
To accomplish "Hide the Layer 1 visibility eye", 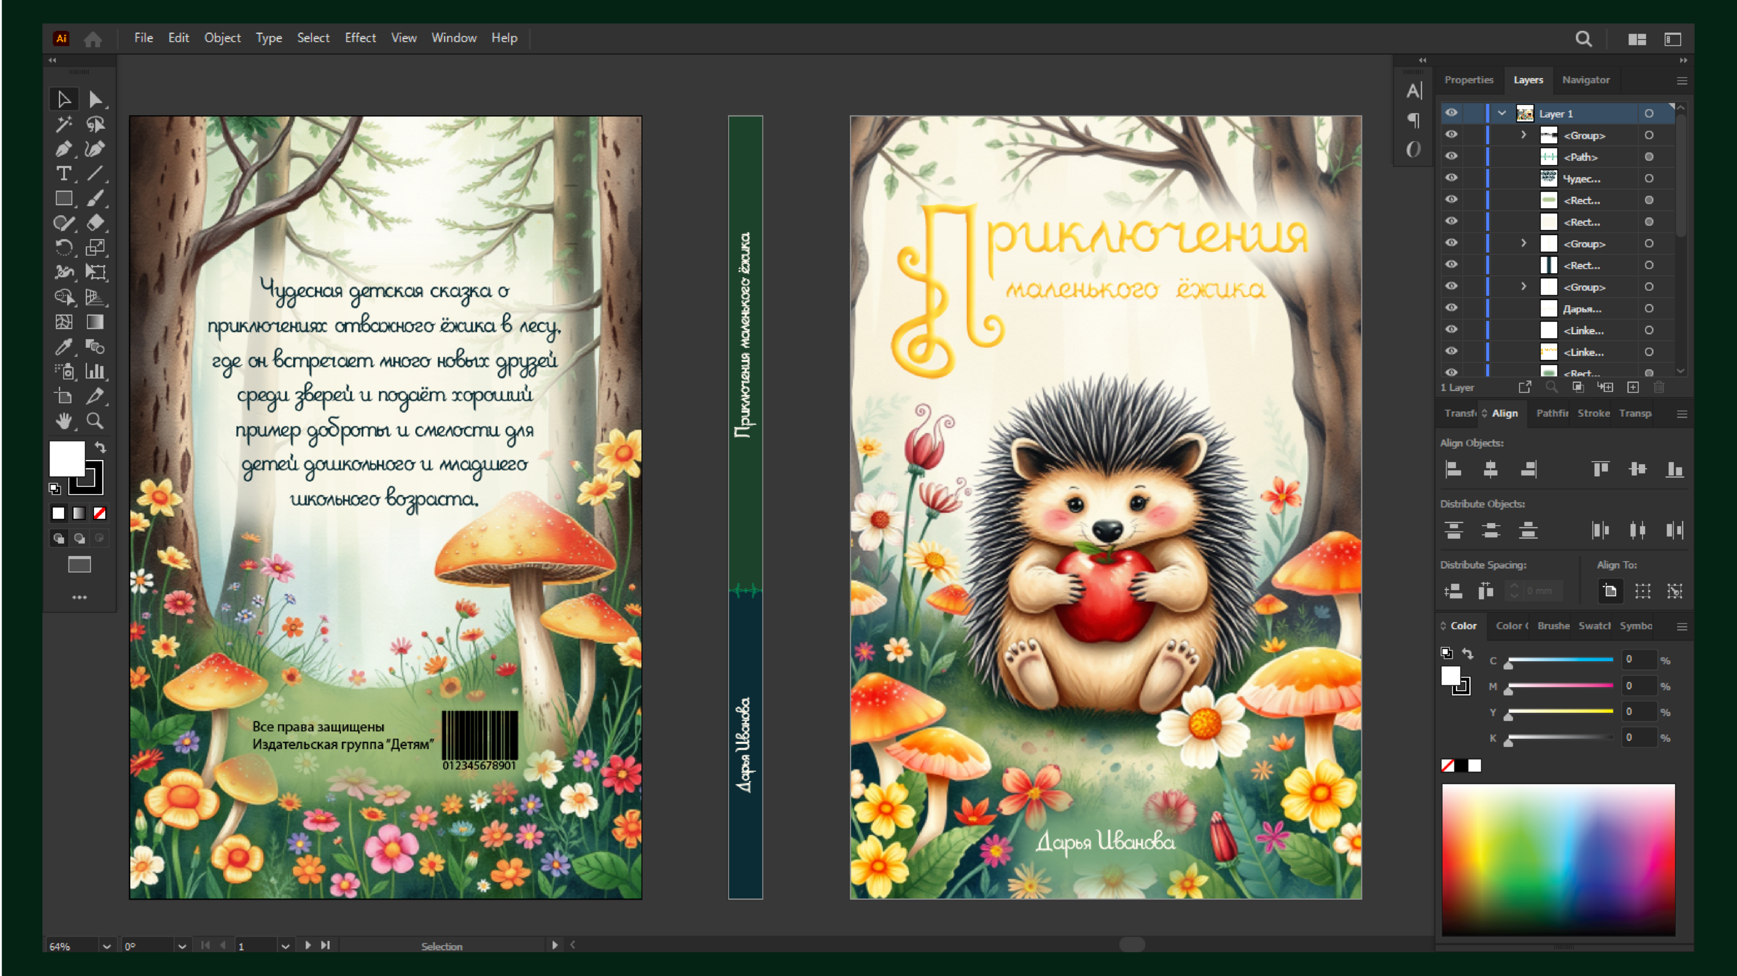I will (1452, 113).
